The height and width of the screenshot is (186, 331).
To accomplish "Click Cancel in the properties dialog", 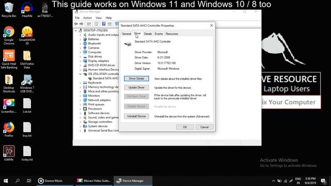I will pos(204,127).
